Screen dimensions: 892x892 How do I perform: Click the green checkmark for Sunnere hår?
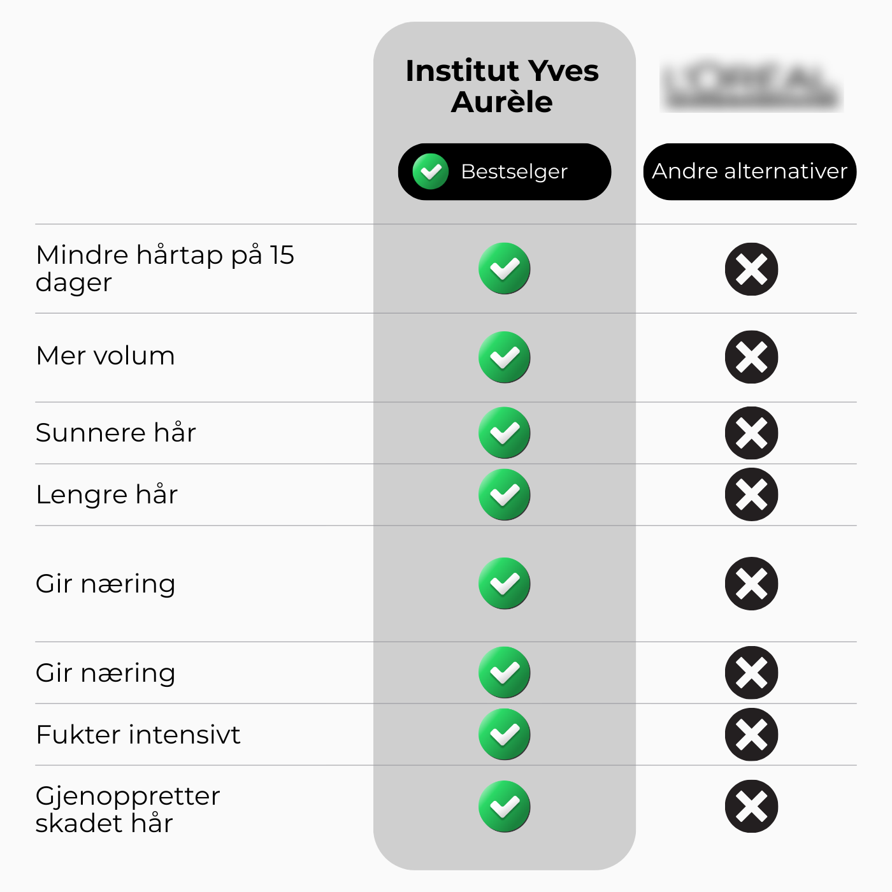pyautogui.click(x=504, y=433)
